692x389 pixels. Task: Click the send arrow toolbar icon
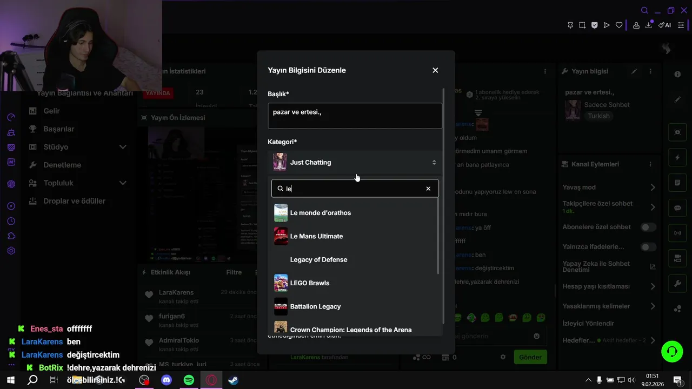tap(607, 25)
